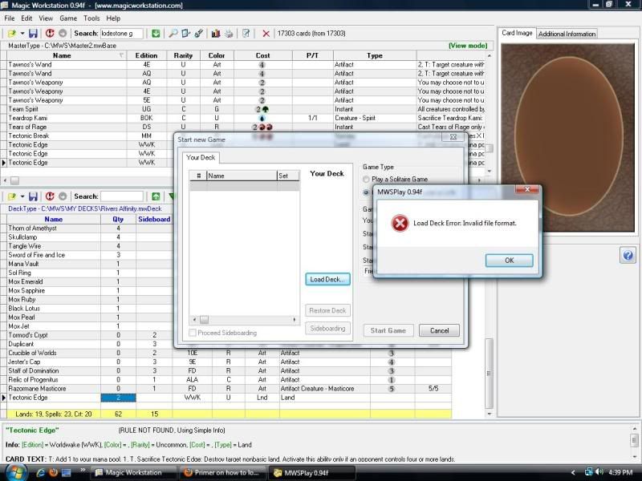Click the edit note icon in the top toolbar
This screenshot has height=481, width=642.
[246, 34]
